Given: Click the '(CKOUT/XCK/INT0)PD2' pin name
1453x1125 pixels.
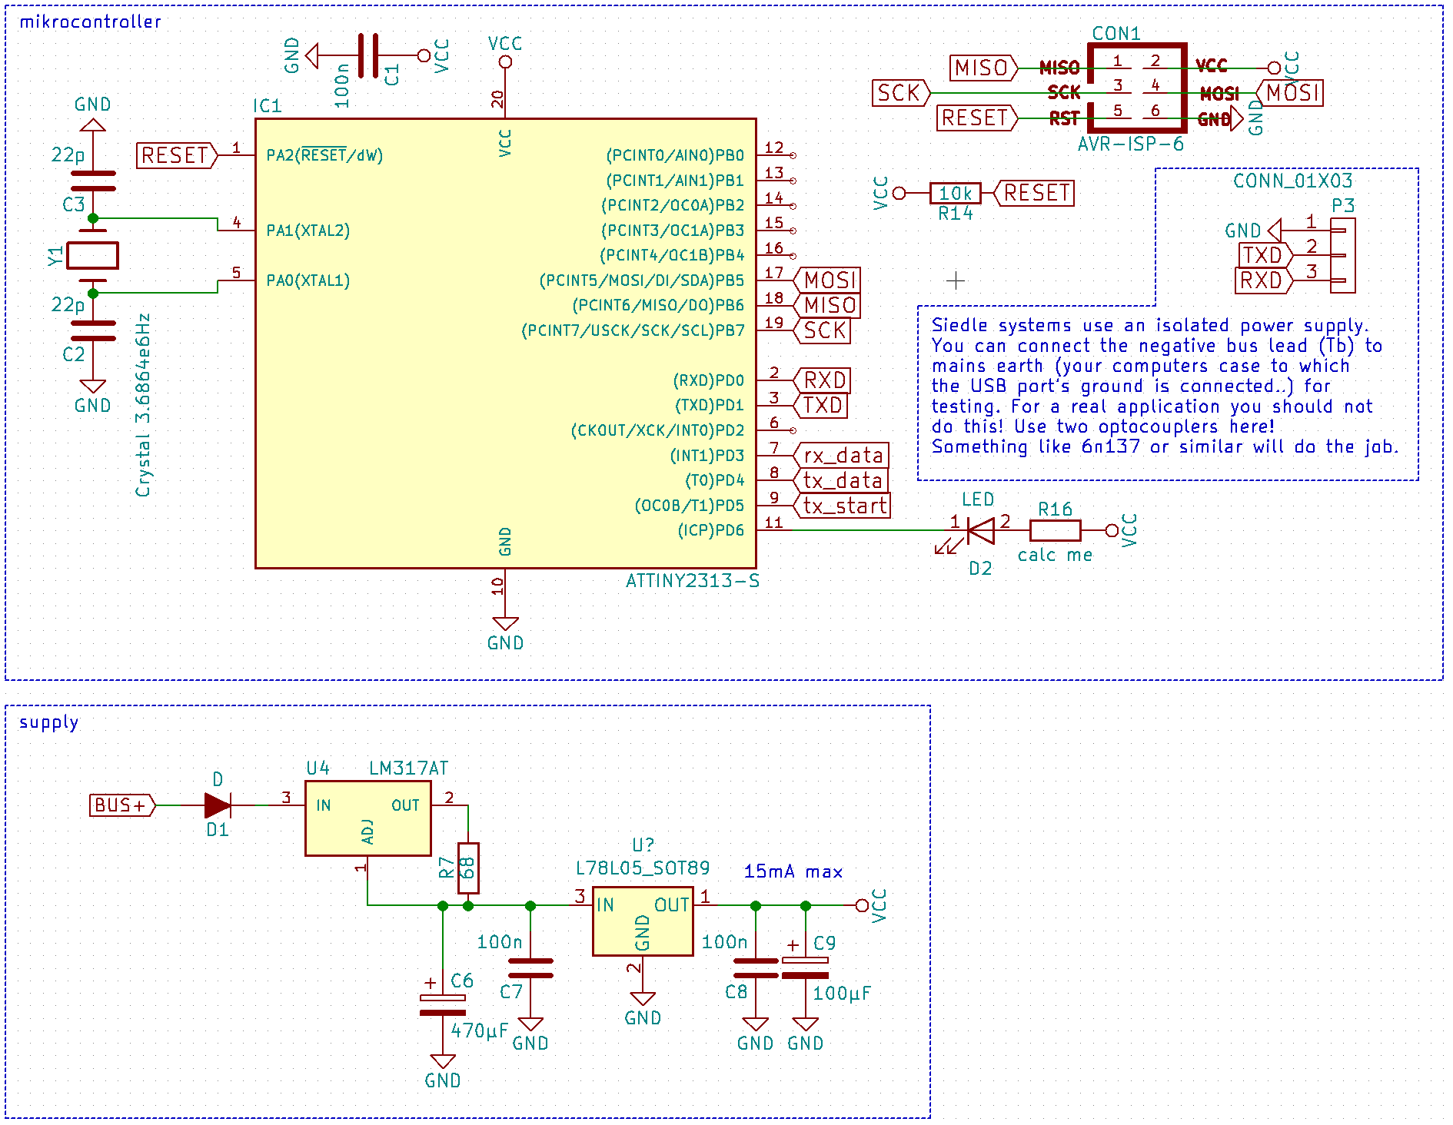Looking at the screenshot, I should [x=657, y=430].
